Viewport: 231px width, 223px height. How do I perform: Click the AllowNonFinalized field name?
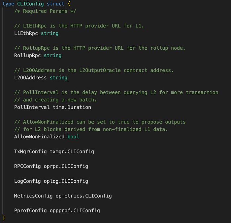tap(39, 137)
